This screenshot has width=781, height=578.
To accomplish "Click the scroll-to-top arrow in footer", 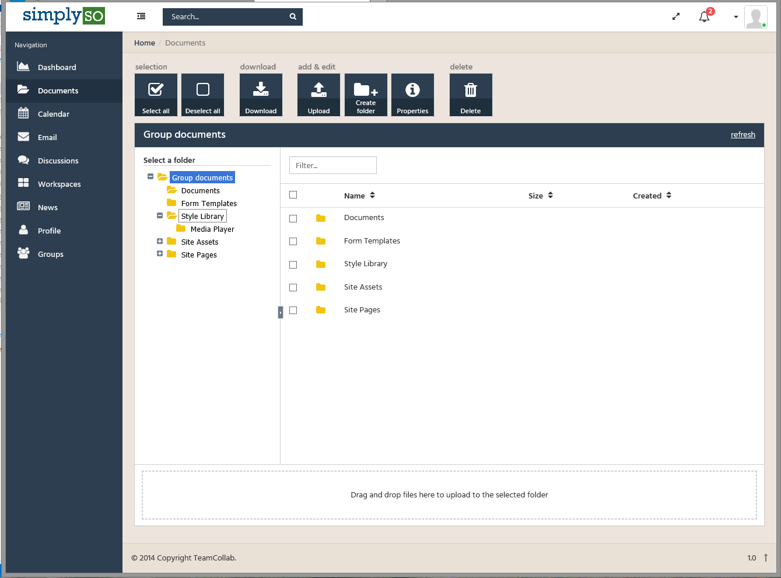I will coord(766,558).
